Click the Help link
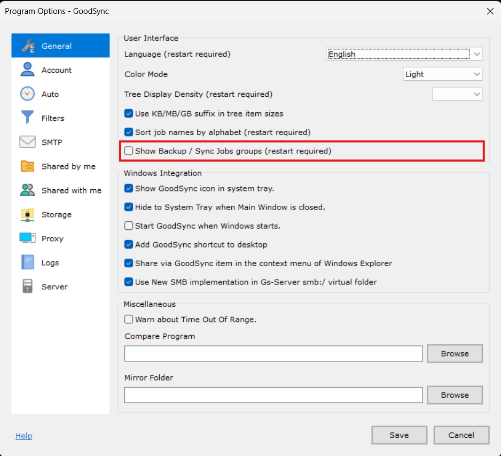The image size is (501, 456). tap(24, 436)
